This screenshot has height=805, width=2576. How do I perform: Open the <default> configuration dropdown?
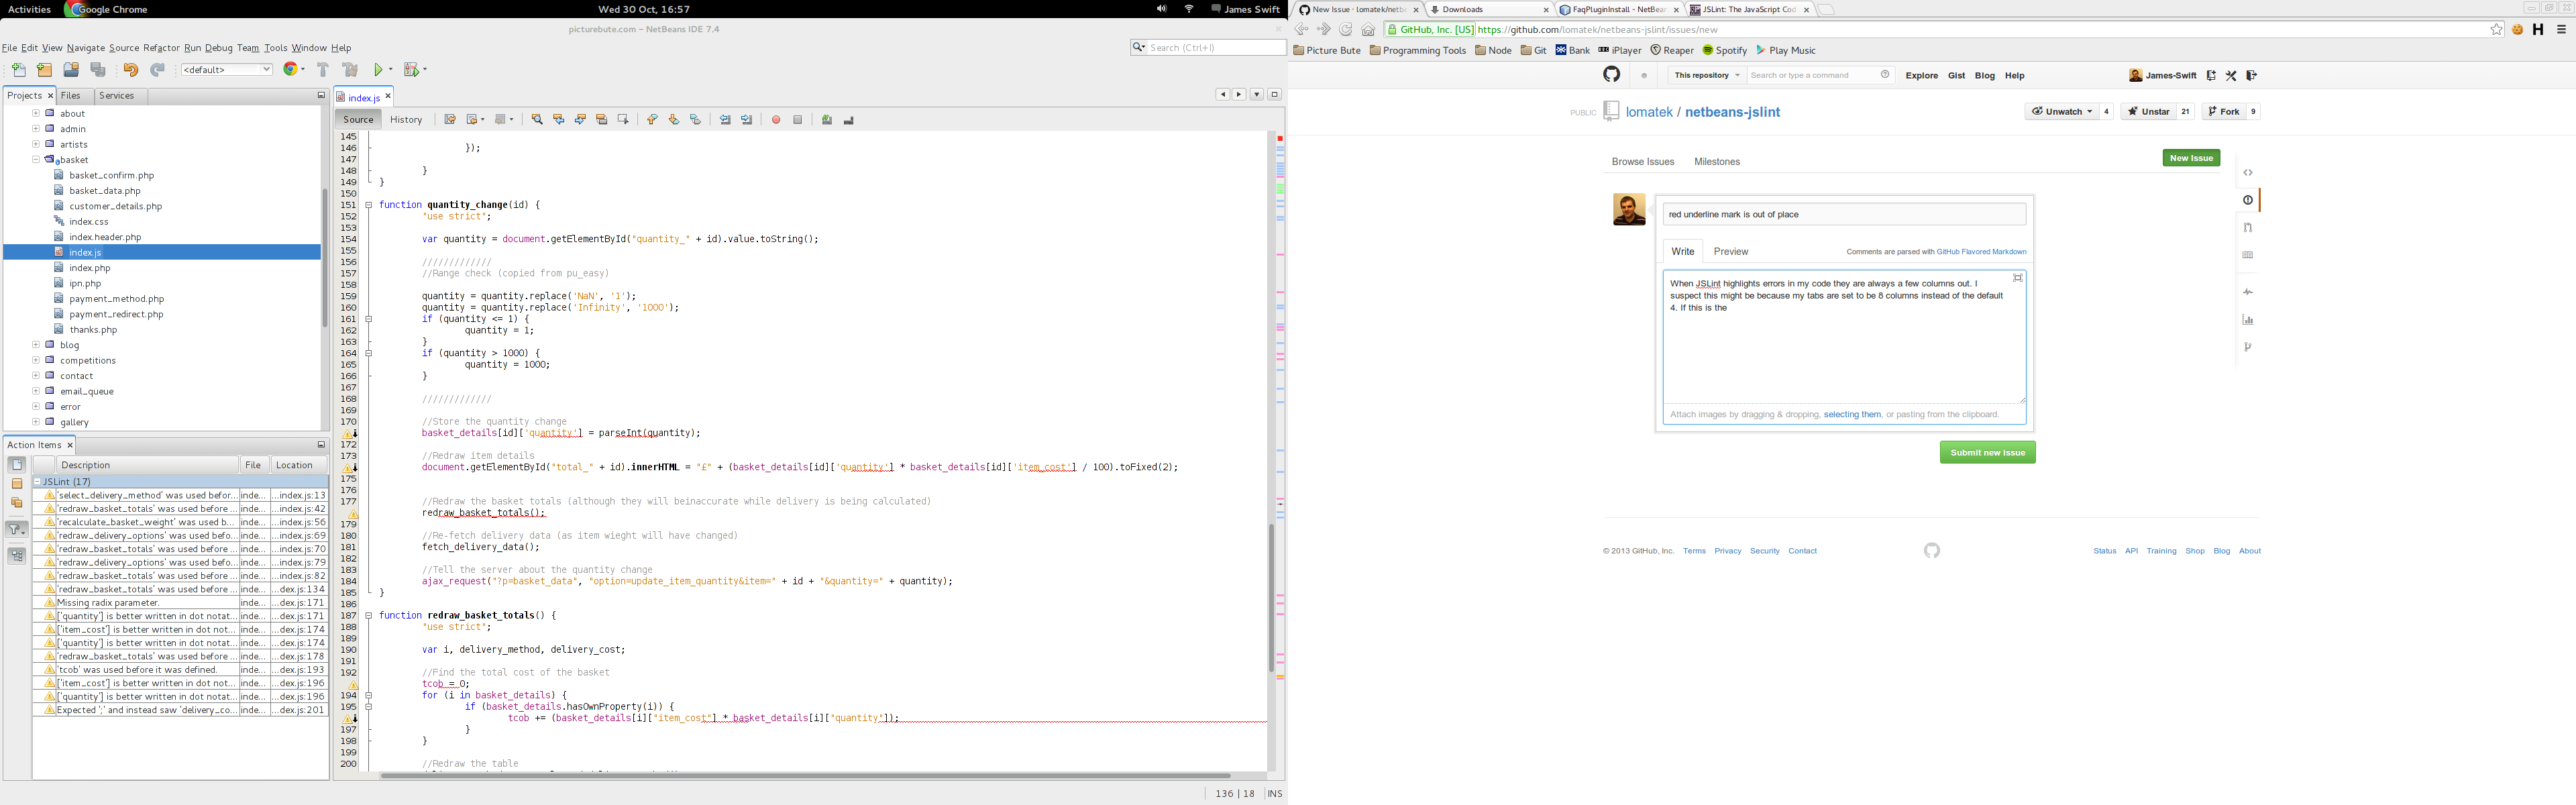click(x=227, y=70)
